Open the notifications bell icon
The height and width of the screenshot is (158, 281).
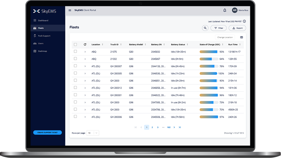[225, 10]
